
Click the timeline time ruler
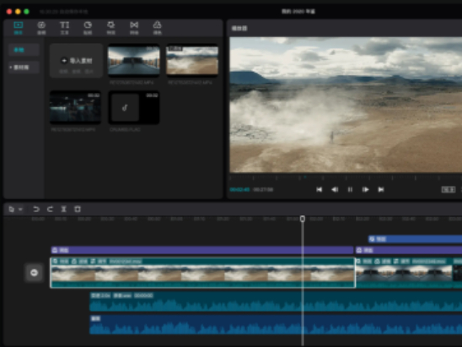point(233,219)
